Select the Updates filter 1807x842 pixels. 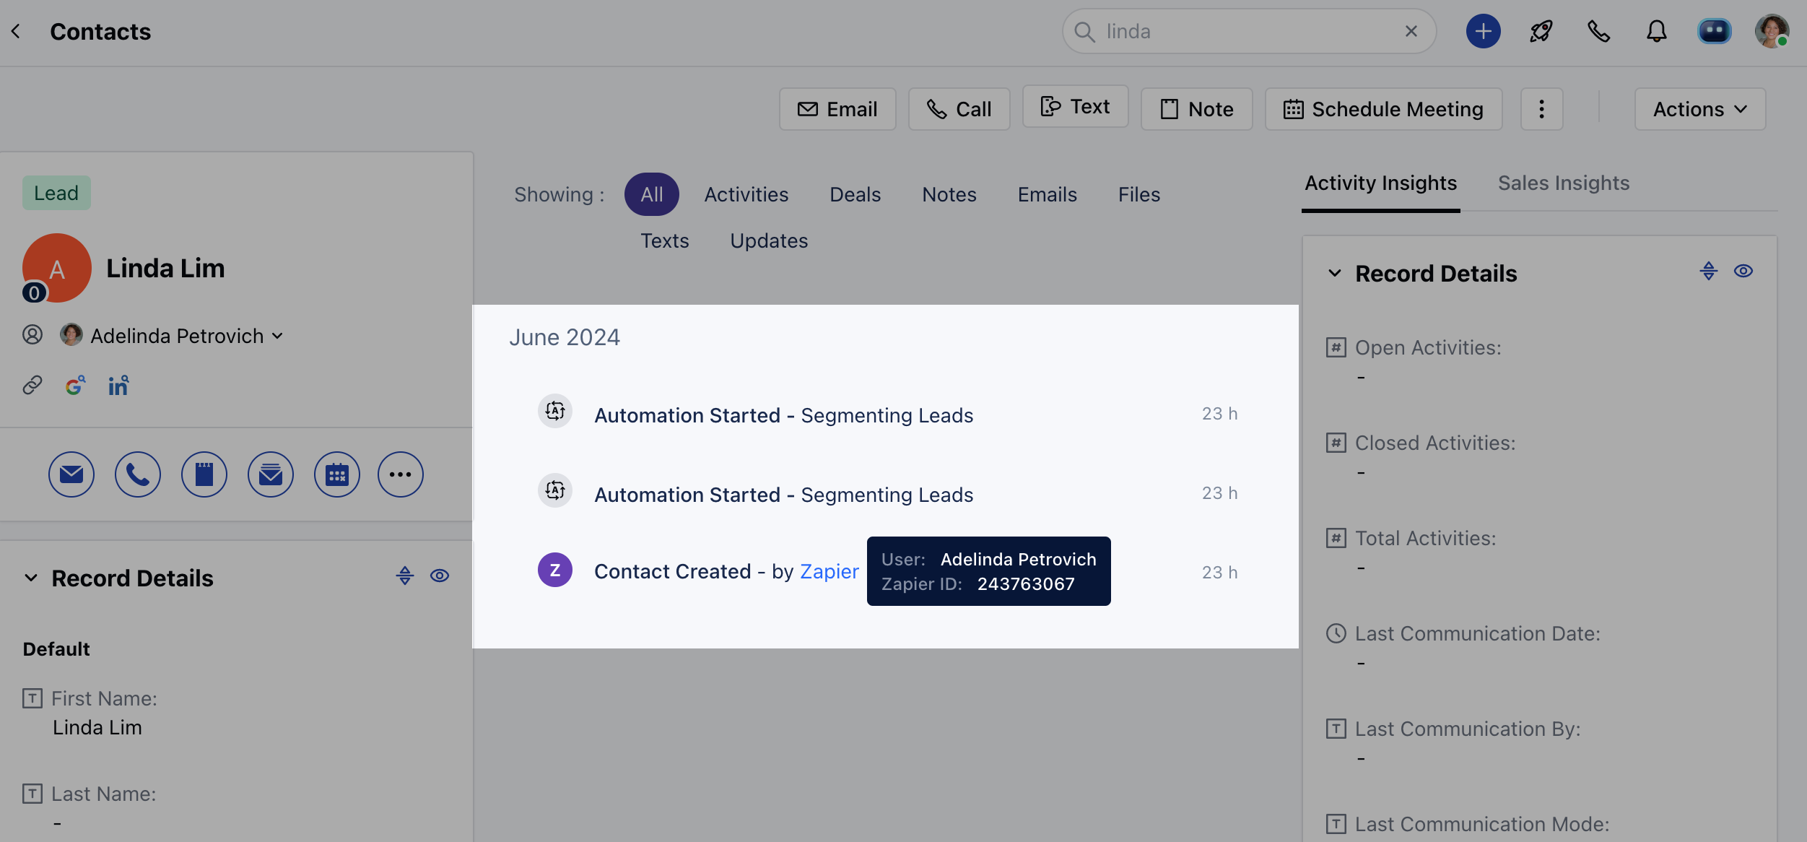point(769,240)
